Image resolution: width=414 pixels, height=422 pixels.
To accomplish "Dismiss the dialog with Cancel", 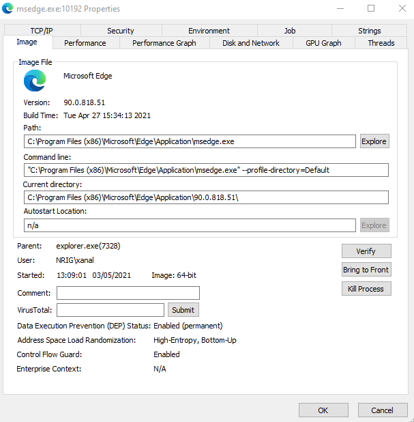I will coord(383,410).
